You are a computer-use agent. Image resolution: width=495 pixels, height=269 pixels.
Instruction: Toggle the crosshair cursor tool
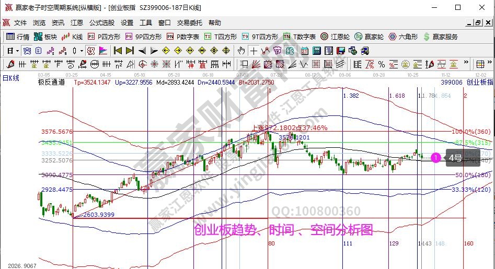[254, 51]
